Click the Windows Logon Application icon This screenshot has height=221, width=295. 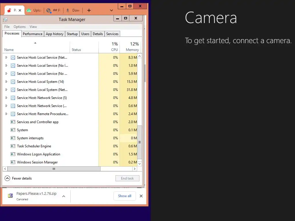click(13, 154)
